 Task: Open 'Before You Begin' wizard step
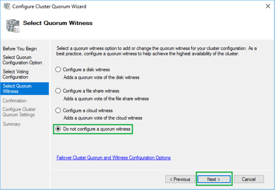click(20, 49)
